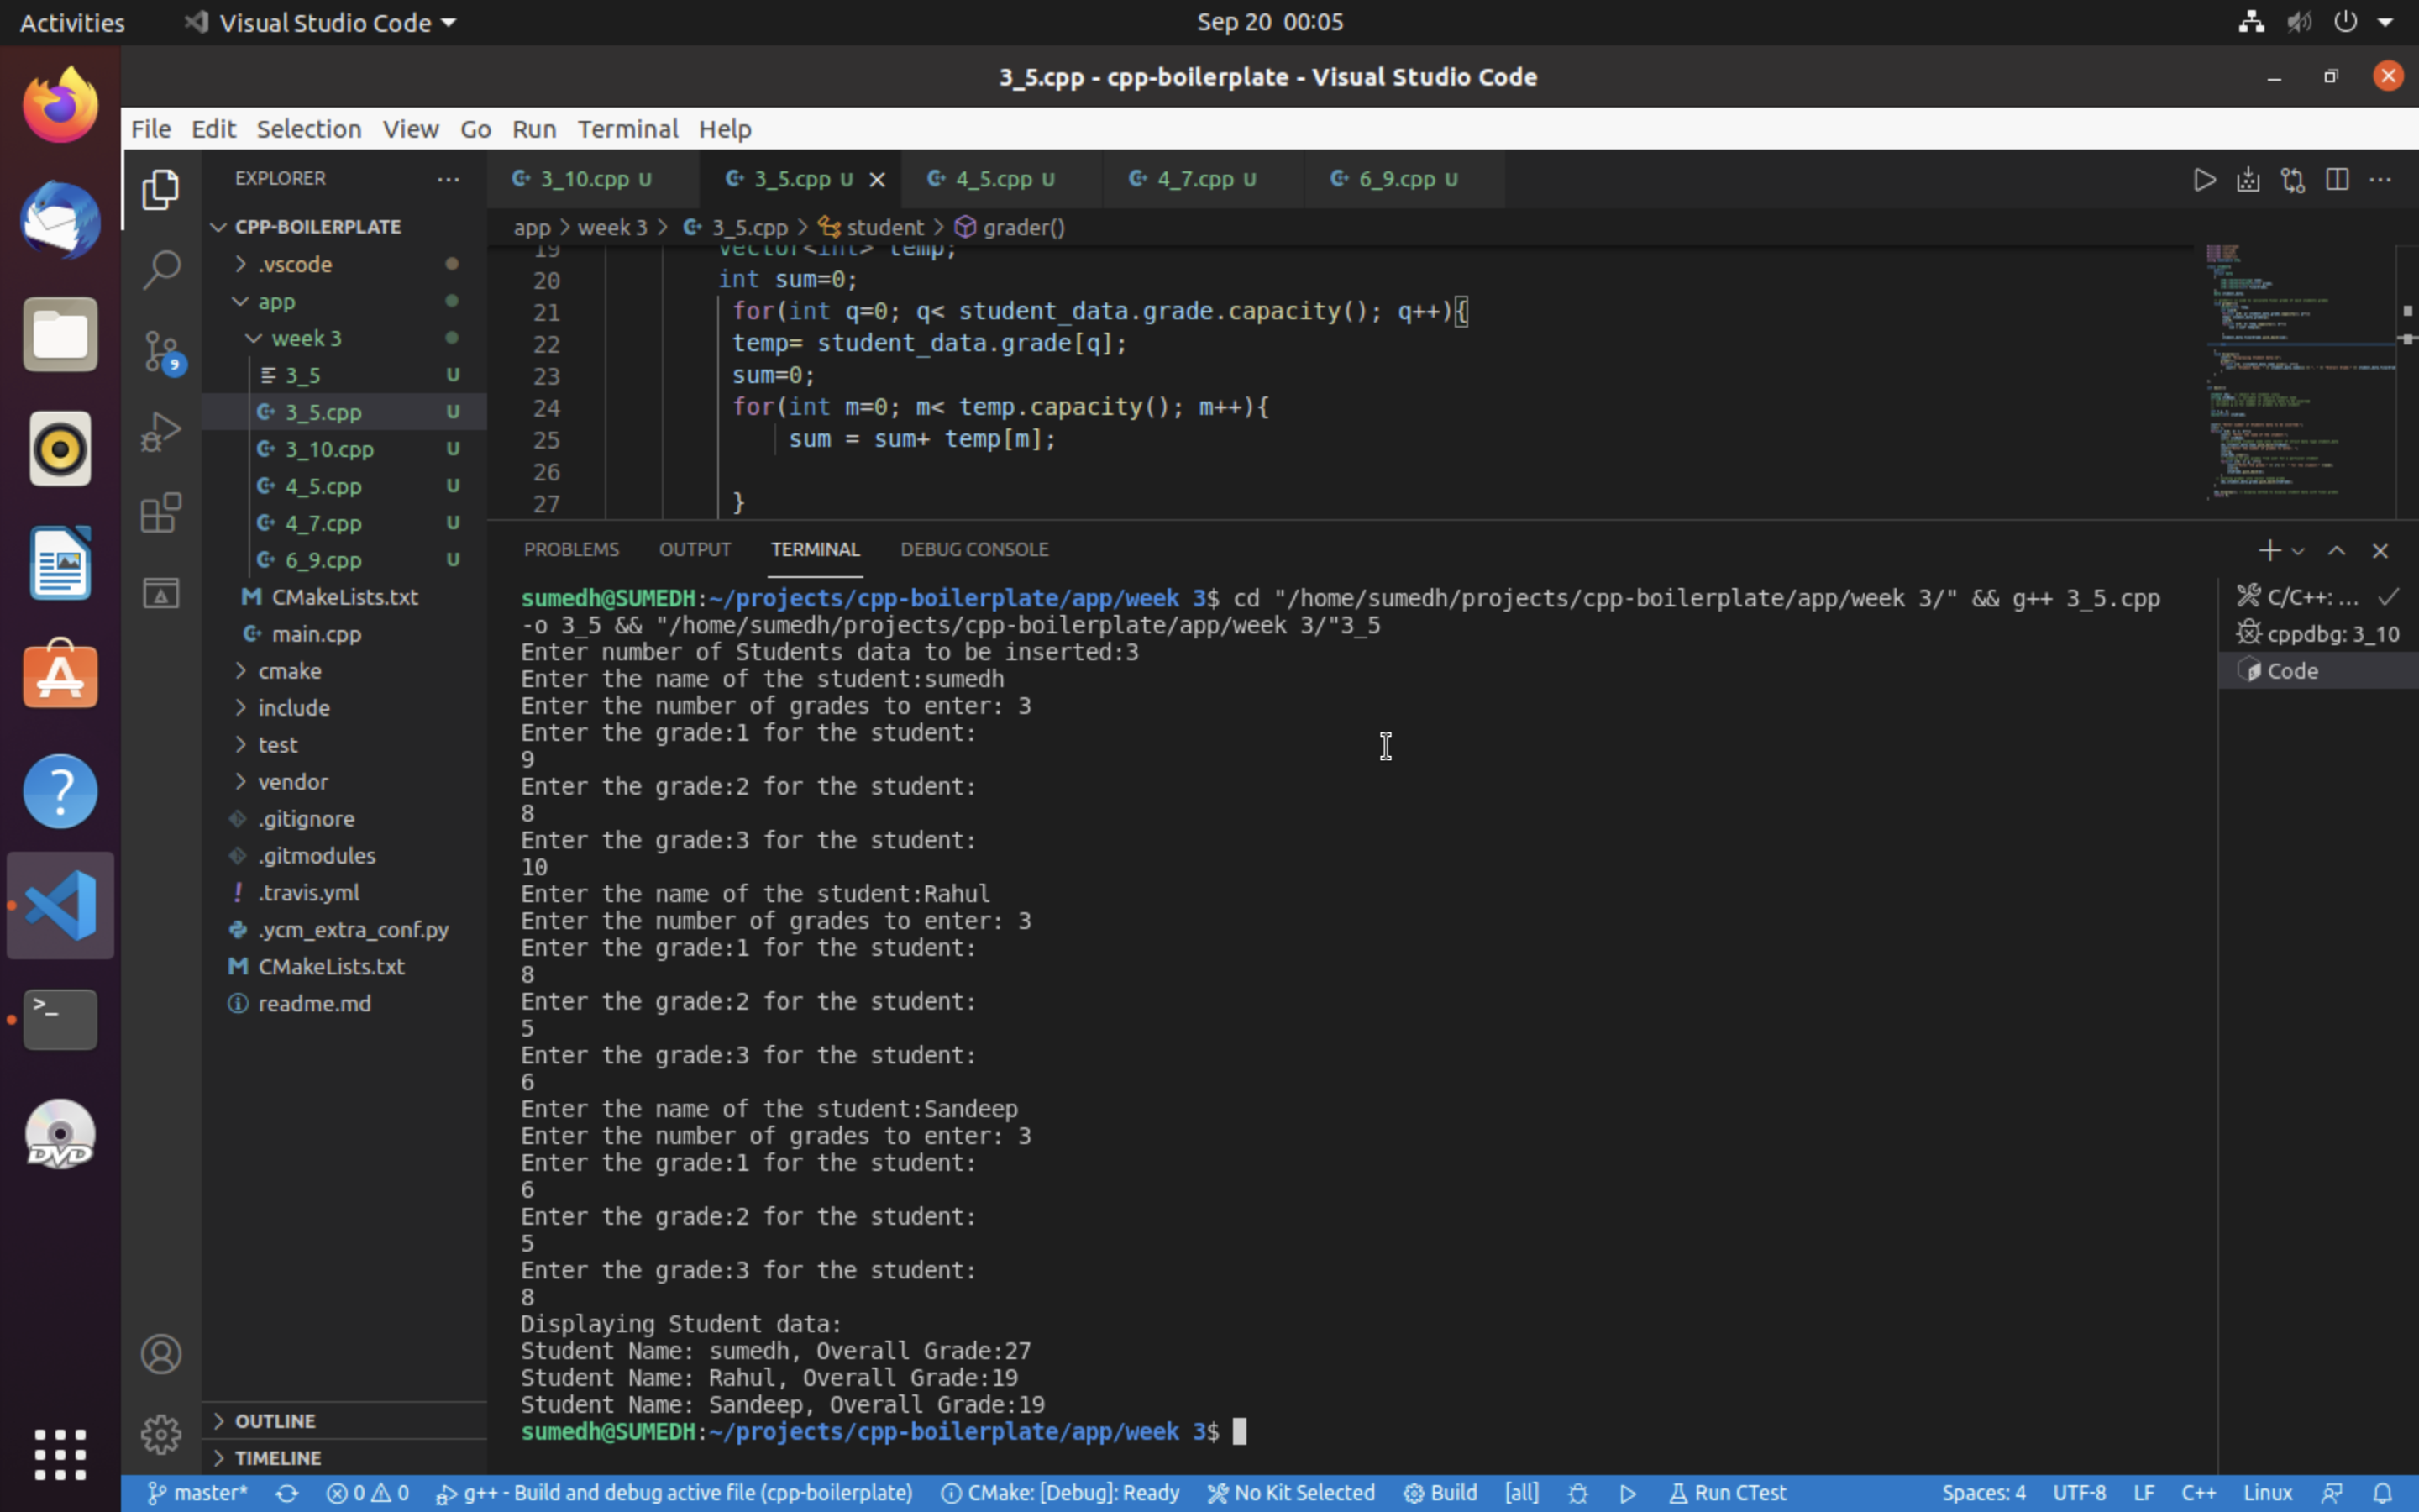The width and height of the screenshot is (2419, 1512).
Task: Open changes compare icon in editor toolbar
Action: coord(2292,180)
